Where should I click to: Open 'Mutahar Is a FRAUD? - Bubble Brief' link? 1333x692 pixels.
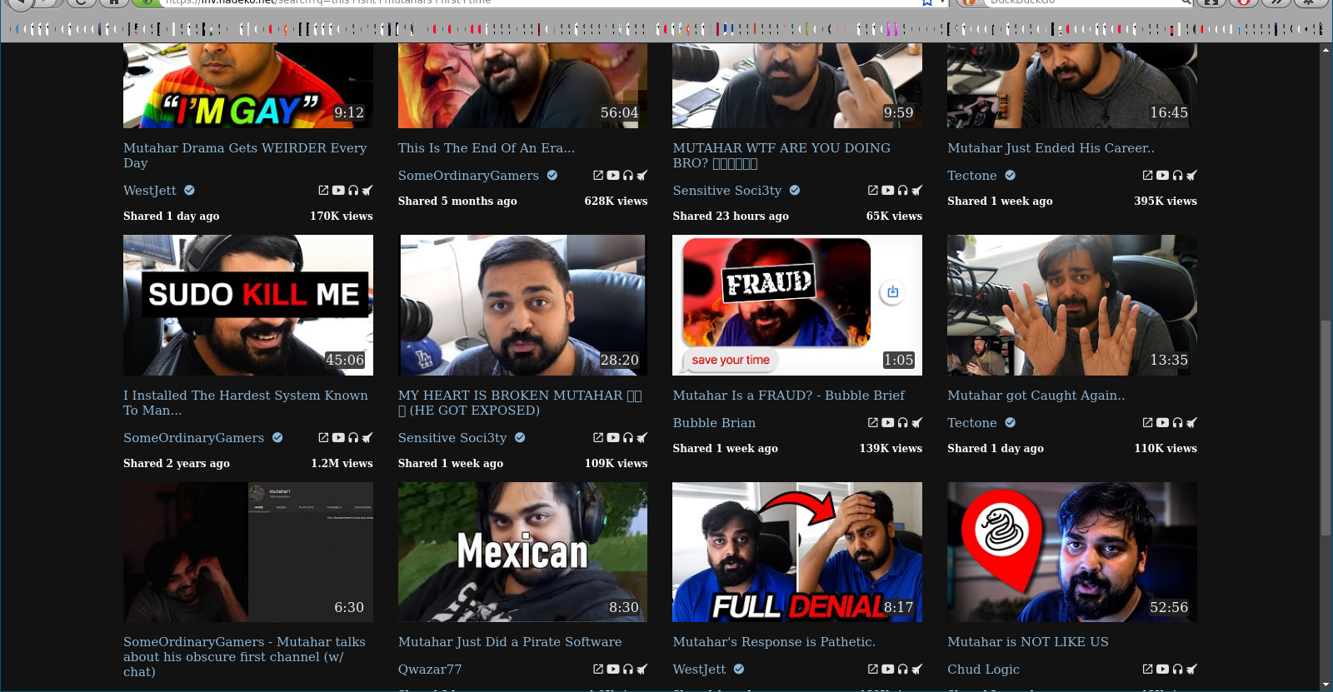click(x=789, y=396)
